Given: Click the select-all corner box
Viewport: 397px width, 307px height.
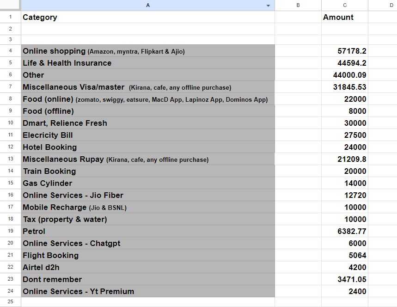Looking at the screenshot, I should [x=10, y=5].
